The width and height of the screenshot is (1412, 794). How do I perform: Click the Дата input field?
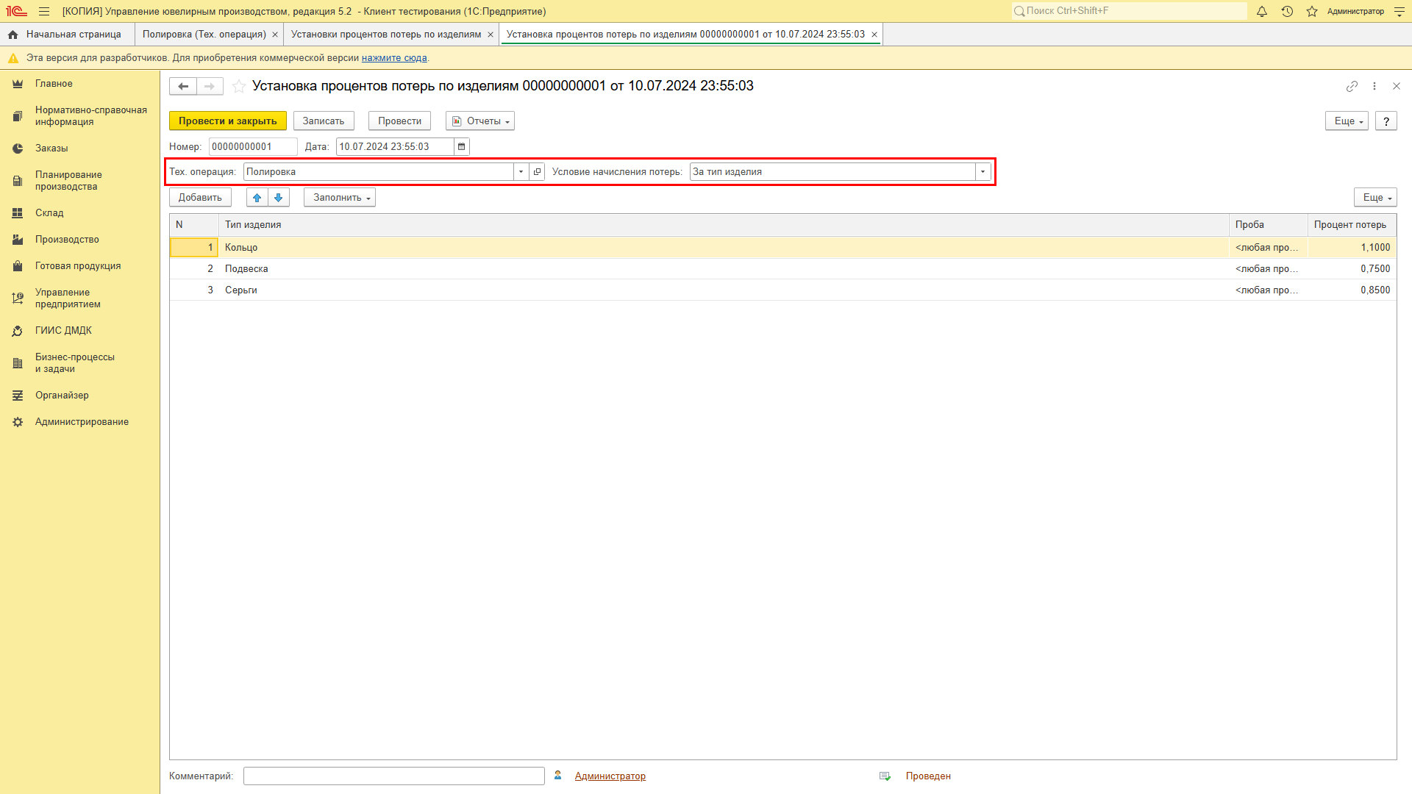395,146
